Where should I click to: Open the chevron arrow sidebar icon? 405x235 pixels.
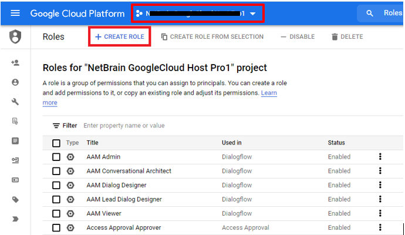click(x=15, y=219)
